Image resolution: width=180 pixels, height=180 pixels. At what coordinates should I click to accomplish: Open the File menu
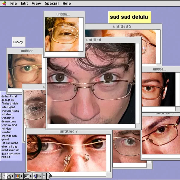click(13, 3)
